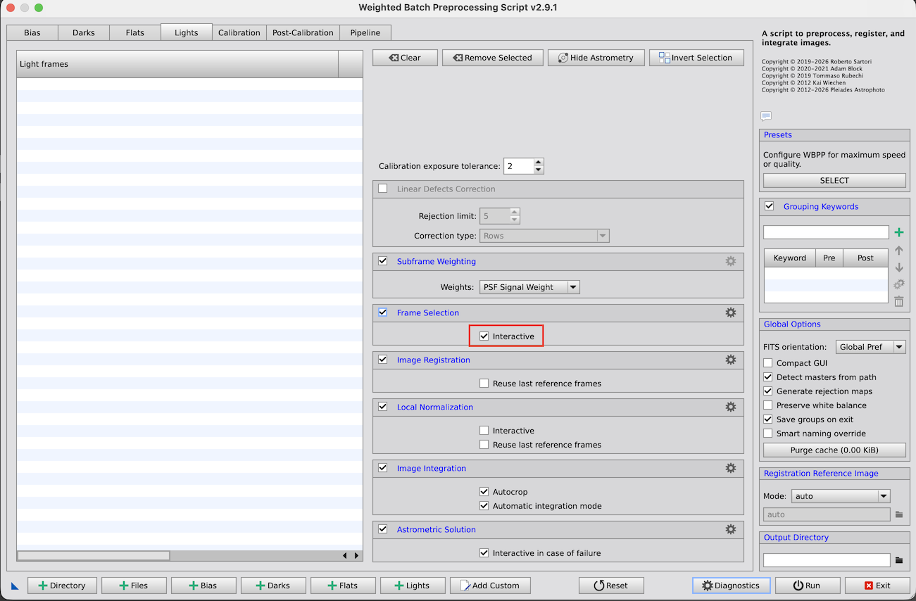Open Astrometric Solution gear settings
This screenshot has width=916, height=601.
(x=730, y=529)
